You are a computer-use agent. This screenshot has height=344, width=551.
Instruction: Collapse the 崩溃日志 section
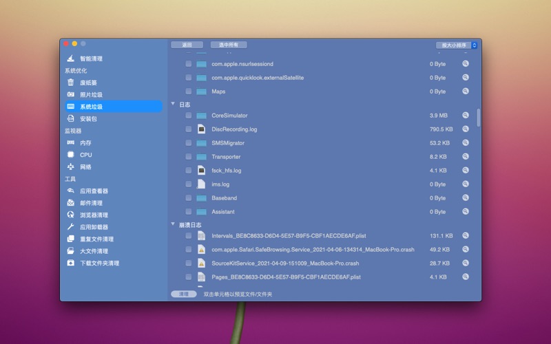173,224
